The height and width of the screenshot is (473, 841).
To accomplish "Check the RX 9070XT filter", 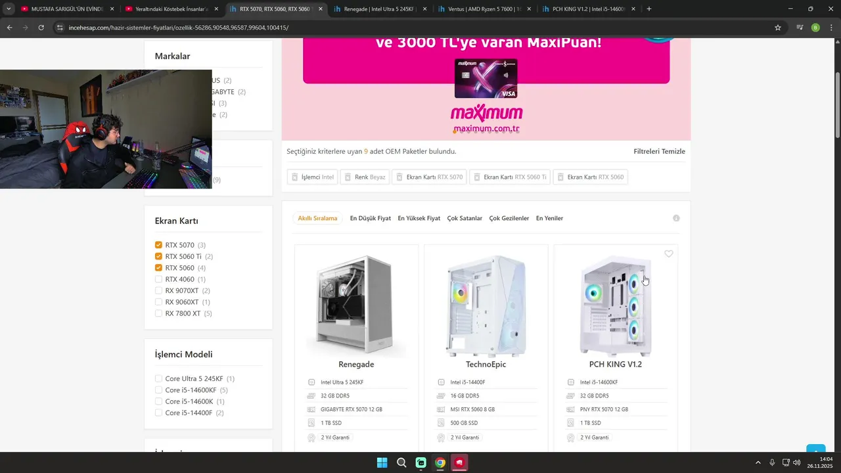I will coord(158,290).
